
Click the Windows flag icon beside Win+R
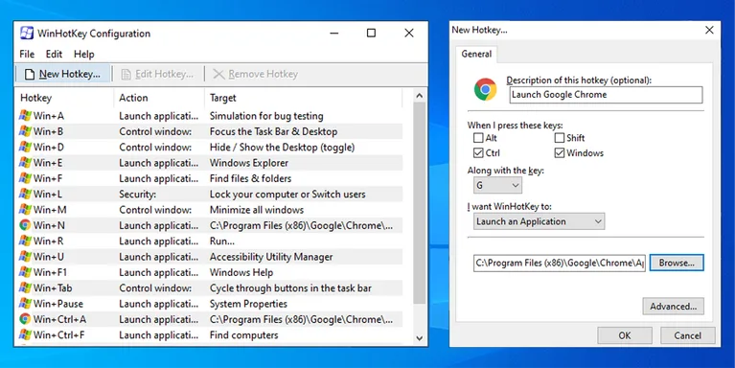pos(25,241)
